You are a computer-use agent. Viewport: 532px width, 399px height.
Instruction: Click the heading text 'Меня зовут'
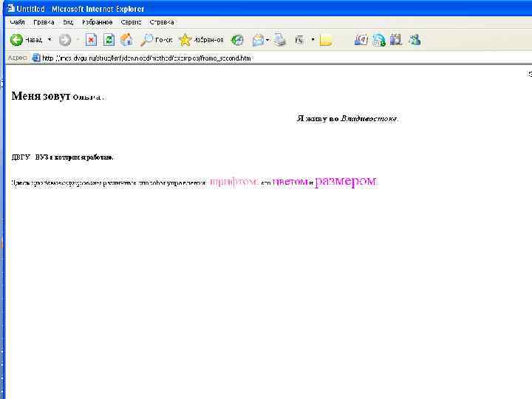tap(41, 96)
